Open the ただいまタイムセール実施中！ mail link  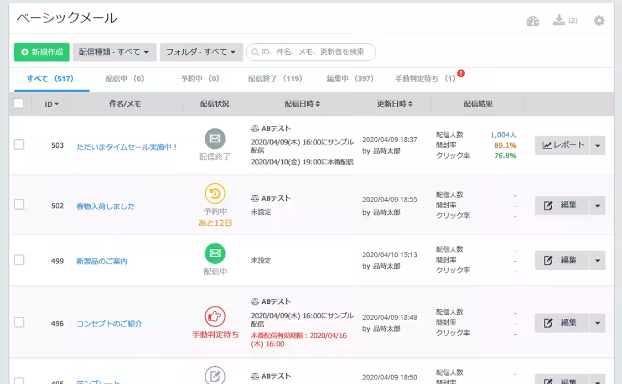point(127,147)
